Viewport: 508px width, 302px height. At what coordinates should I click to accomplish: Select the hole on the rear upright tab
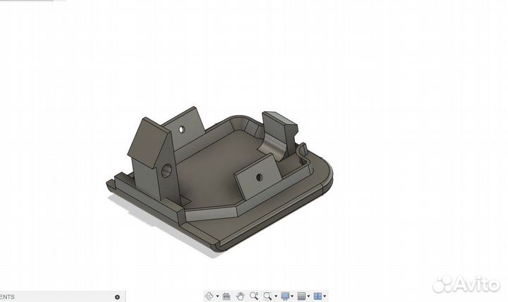coord(181,131)
